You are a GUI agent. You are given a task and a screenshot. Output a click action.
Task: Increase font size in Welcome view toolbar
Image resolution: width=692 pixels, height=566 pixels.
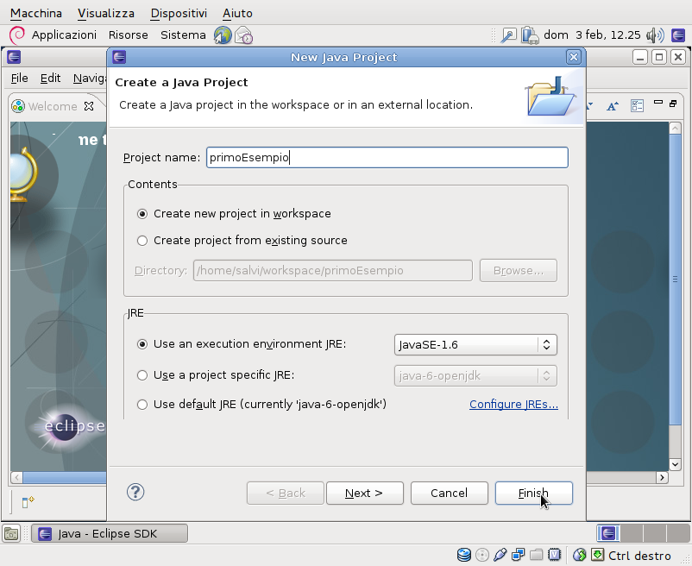coord(612,106)
